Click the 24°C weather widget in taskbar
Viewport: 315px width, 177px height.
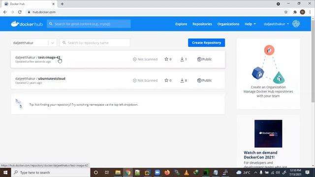243,173
